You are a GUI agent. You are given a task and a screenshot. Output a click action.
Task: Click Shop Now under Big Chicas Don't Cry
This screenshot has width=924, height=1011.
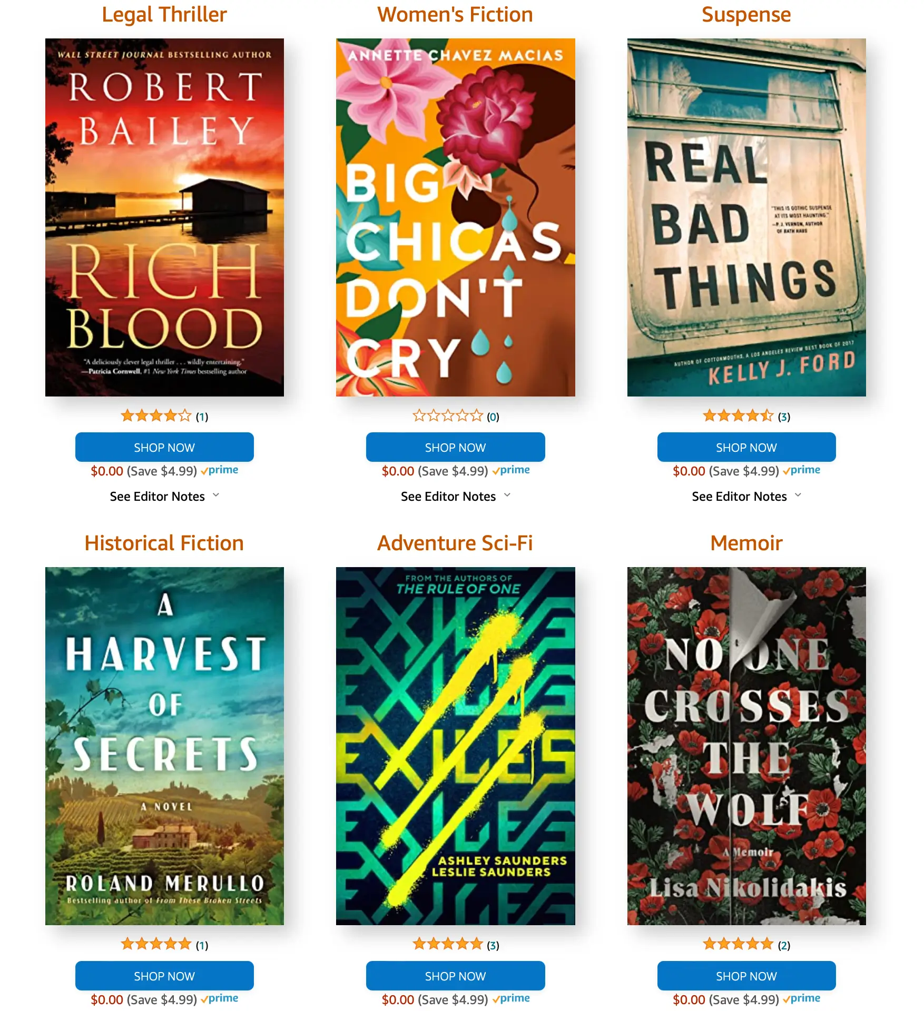click(456, 447)
